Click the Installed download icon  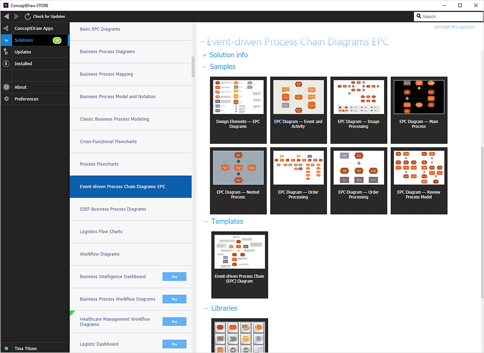pyautogui.click(x=6, y=64)
